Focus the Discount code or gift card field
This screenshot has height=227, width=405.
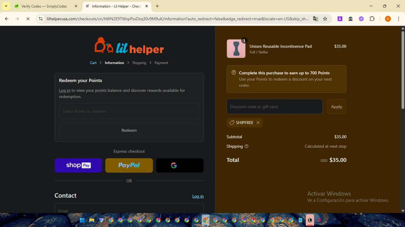(x=275, y=107)
